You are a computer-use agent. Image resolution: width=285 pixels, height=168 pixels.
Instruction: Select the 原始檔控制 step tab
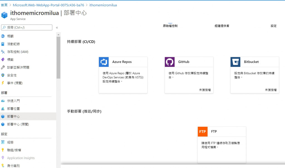coord(170,26)
